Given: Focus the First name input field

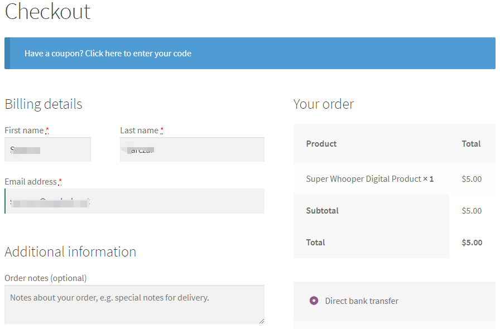Looking at the screenshot, I should tap(47, 149).
